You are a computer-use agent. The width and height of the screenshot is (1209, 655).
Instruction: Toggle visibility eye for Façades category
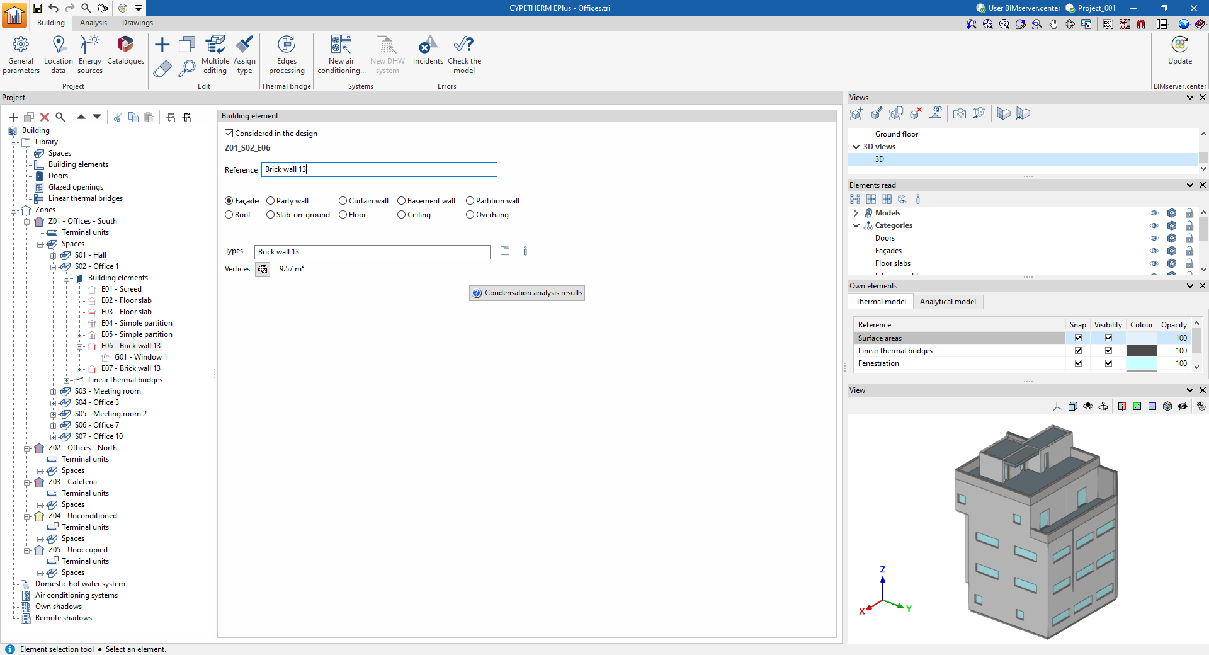pos(1154,251)
